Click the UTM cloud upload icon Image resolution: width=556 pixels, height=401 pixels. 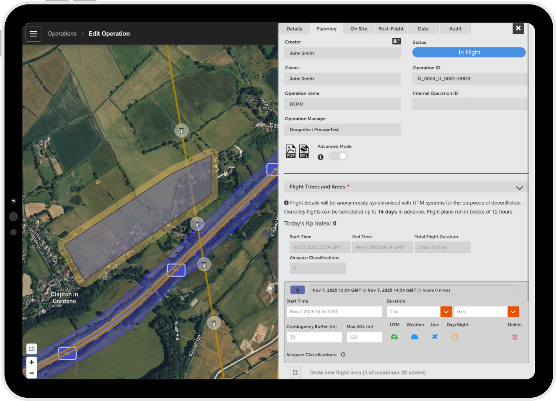point(394,337)
